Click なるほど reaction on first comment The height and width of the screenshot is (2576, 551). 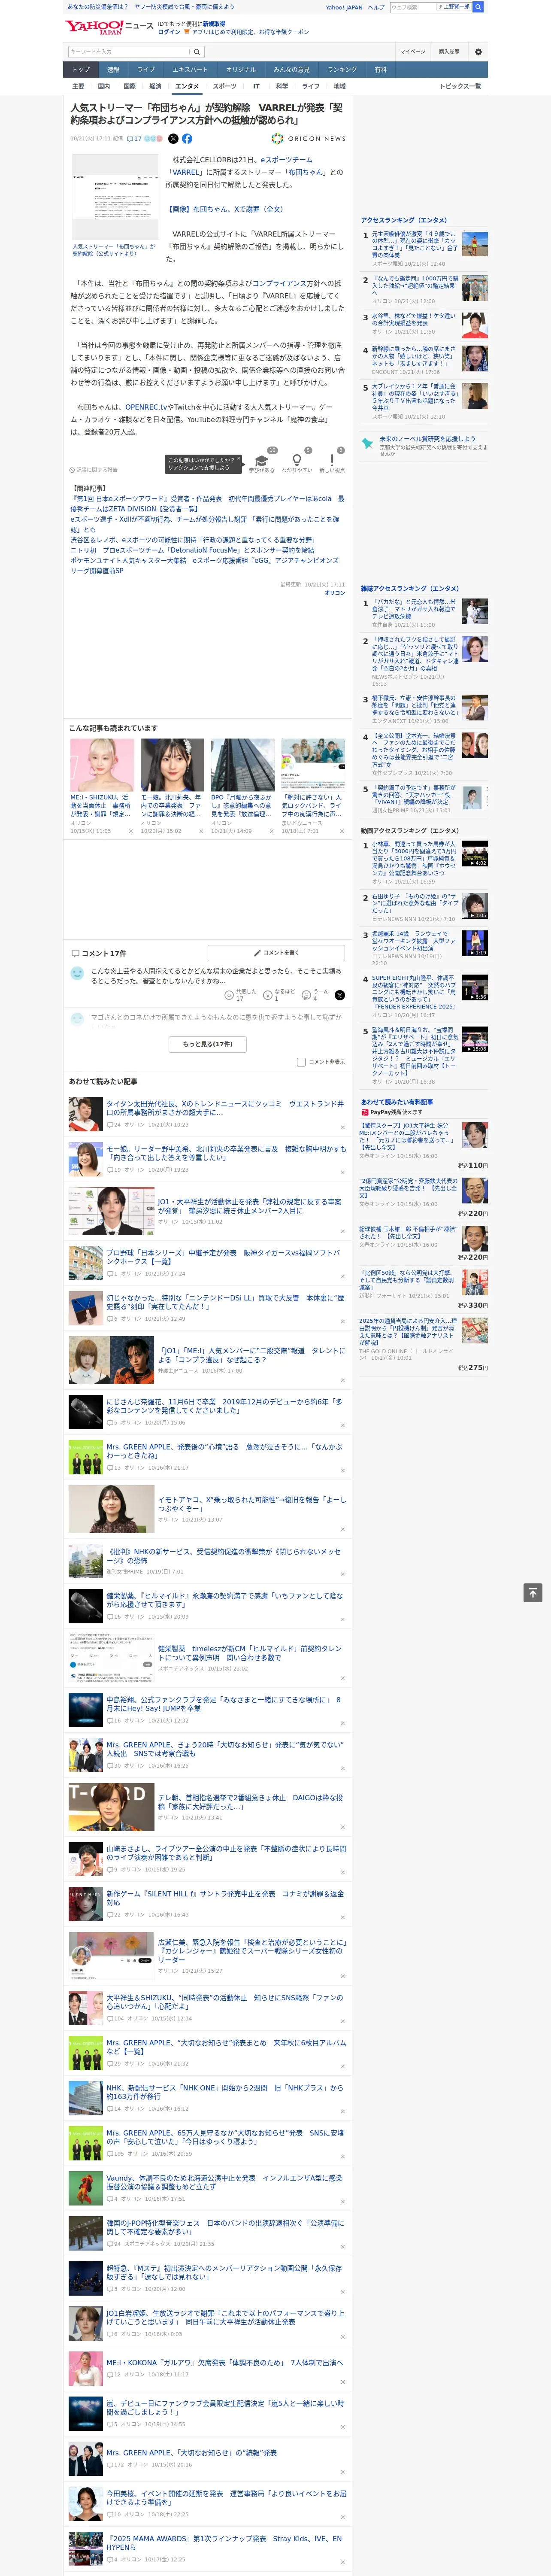tap(278, 995)
